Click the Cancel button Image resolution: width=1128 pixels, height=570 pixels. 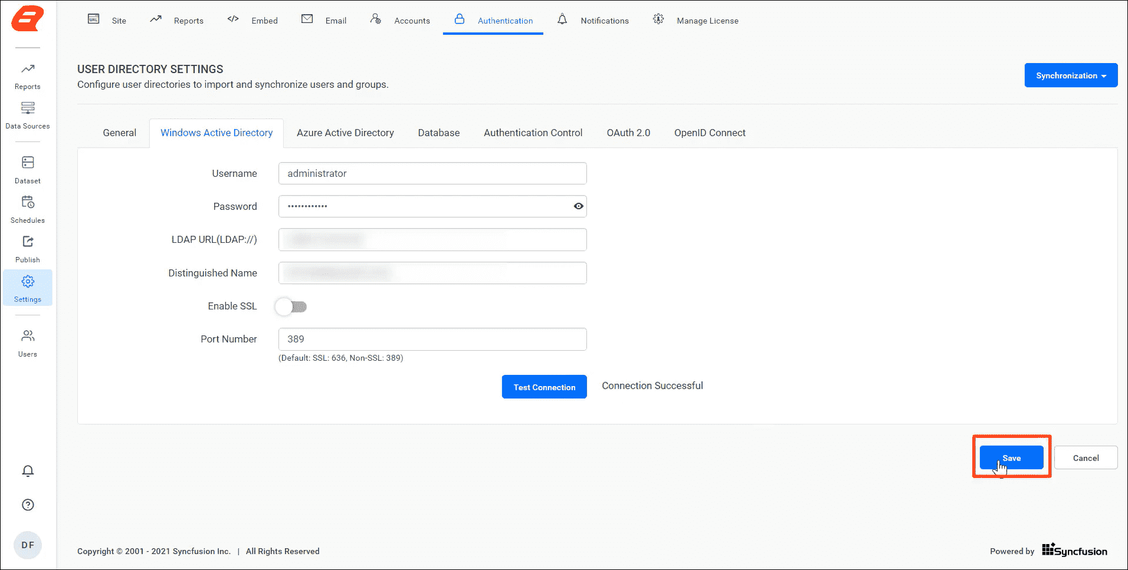(1086, 457)
